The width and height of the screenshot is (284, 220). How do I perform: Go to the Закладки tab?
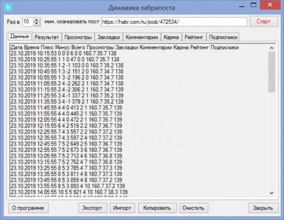(109, 37)
